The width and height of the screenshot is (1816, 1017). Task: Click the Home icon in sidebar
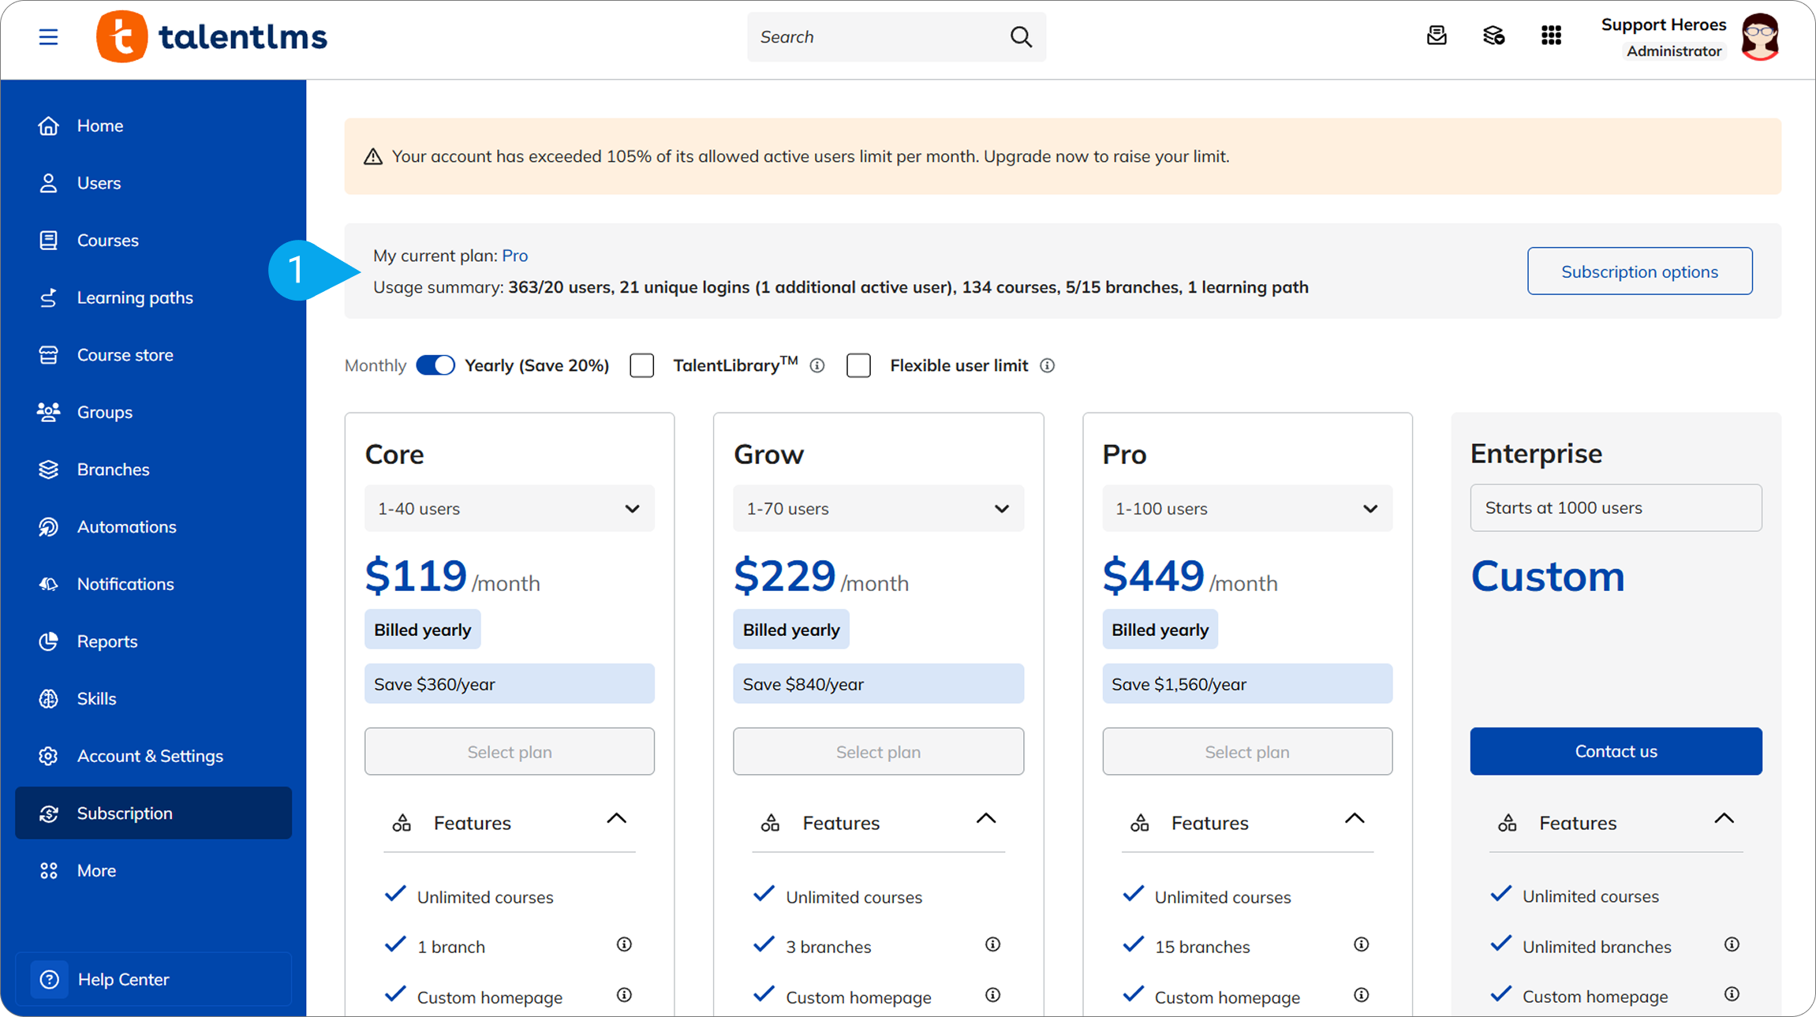point(48,125)
